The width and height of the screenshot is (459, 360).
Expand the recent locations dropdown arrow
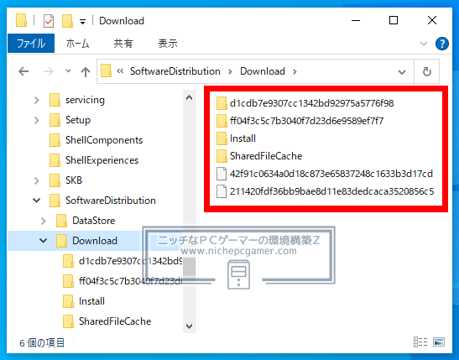tap(68, 70)
